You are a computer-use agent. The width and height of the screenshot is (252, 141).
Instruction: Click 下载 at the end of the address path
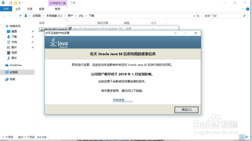click(x=92, y=16)
